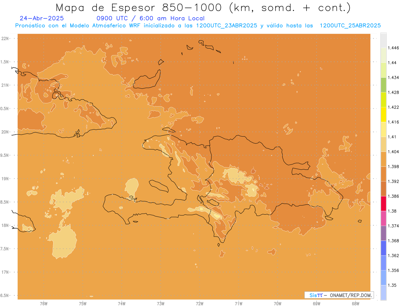Click the '19N' latitude label
The image size is (399, 308).
tap(6, 179)
